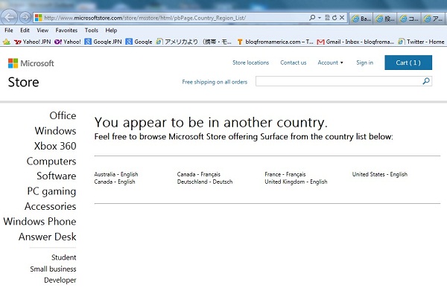Select United Kingdom - English store
Viewport: 447px width, 288px height.
(296, 182)
